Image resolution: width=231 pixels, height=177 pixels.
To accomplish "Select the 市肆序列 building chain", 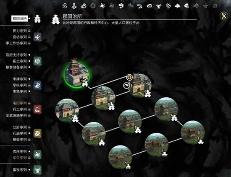I will tap(20, 79).
